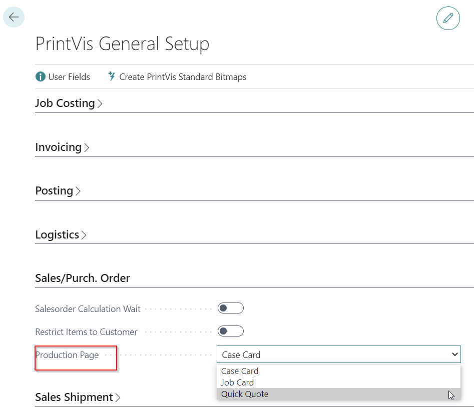Go back using the arrow button
Screen dimensions: 474x407
pos(14,17)
